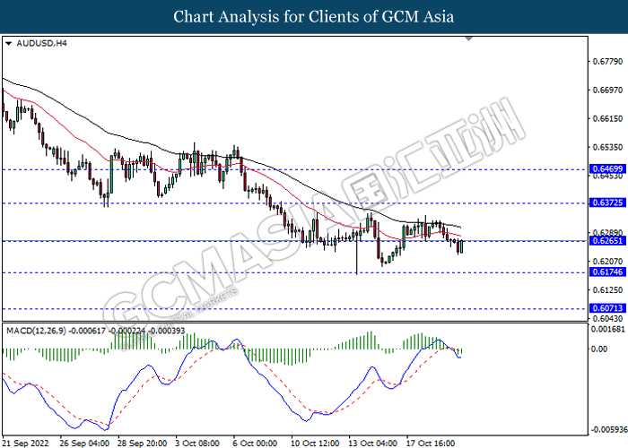Click the 10 Oct 12:00 time label

pos(315,444)
